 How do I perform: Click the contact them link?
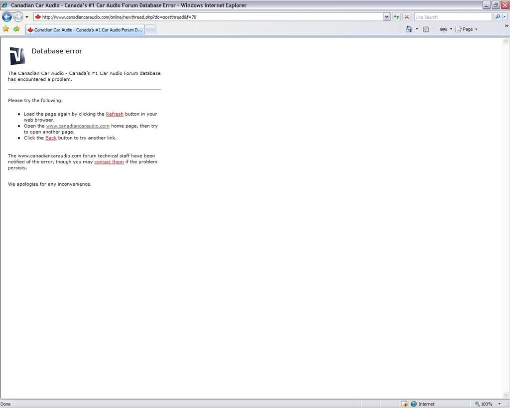[109, 161]
